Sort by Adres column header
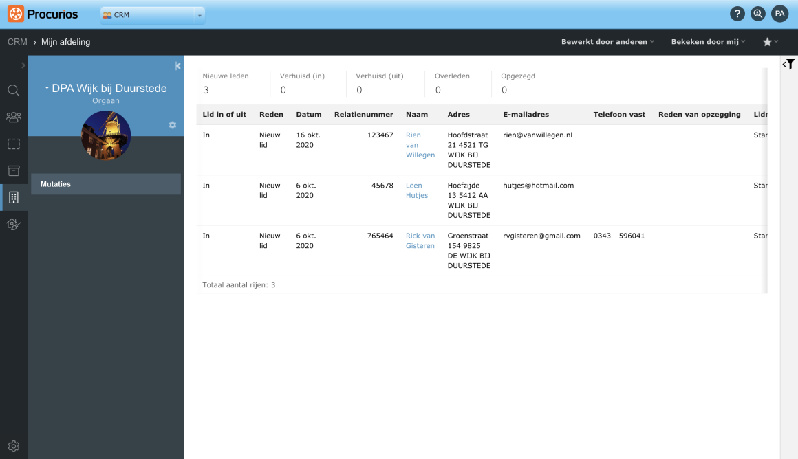 tap(459, 114)
